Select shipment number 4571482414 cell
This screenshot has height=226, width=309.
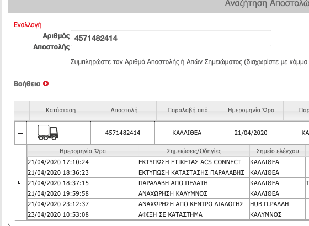click(122, 133)
